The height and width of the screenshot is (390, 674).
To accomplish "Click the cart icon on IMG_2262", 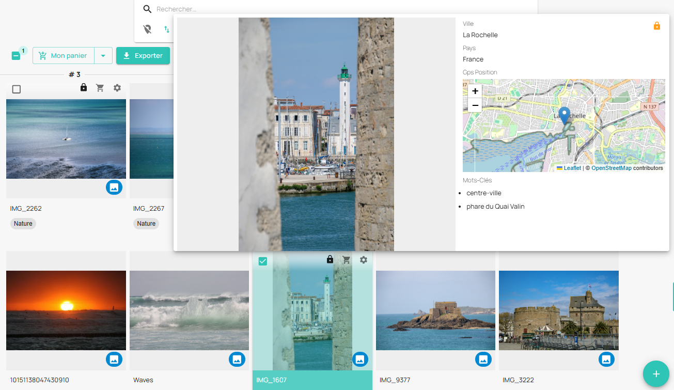I will 100,88.
